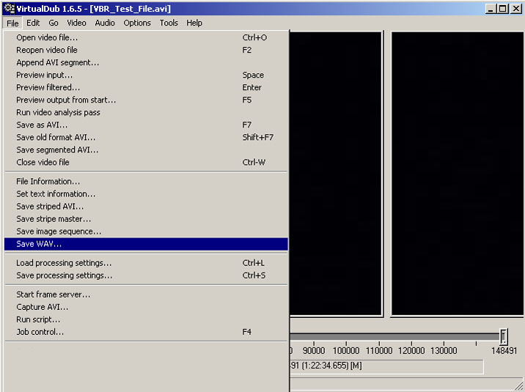Click the window resize grip corner

518,385
